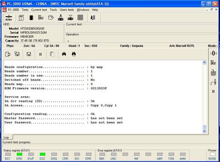Click the 'Arh: Marvell ROYL' label
Screen dimensions: 220x162
(182, 46)
